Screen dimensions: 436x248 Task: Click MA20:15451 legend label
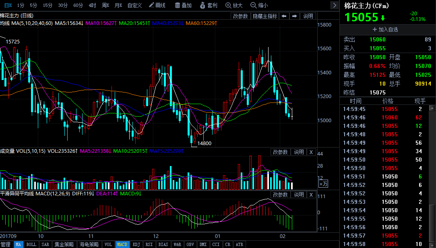pyautogui.click(x=134, y=23)
